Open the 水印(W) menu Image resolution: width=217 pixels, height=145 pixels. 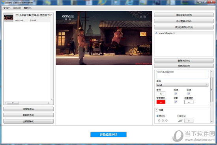click(17, 8)
